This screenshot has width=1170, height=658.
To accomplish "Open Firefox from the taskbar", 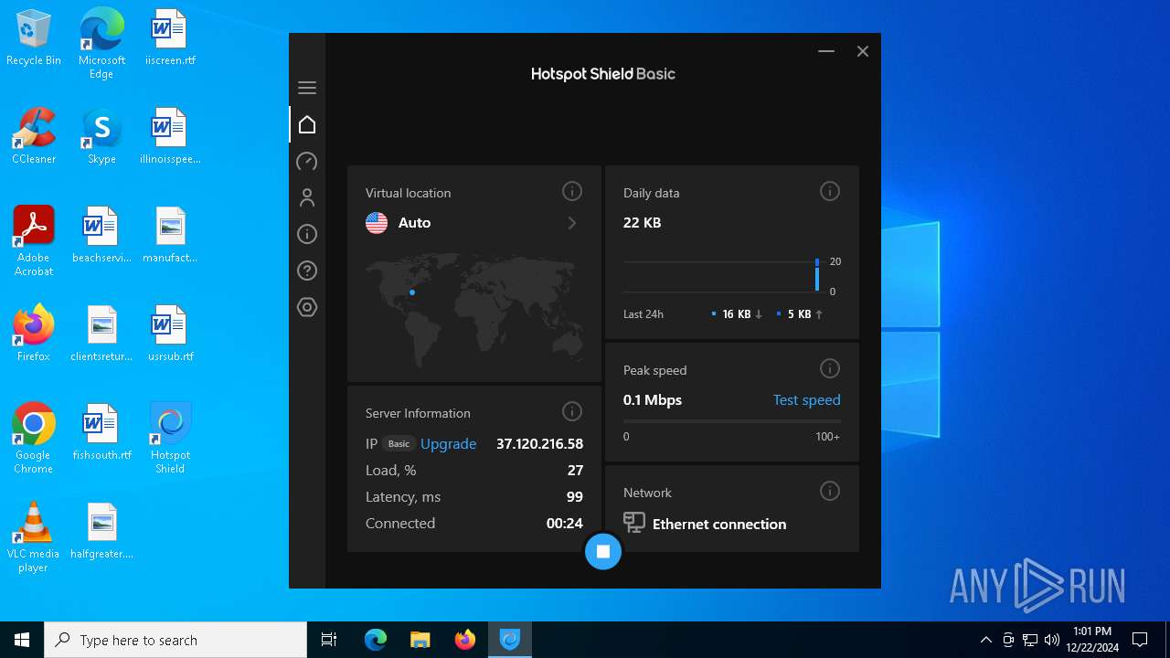I will [465, 640].
